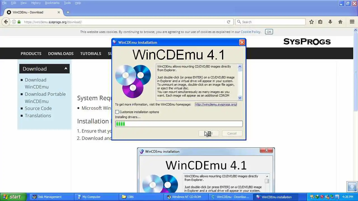Bookmark this page with the star icon
The height and width of the screenshot is (201, 358).
[x=311, y=22]
